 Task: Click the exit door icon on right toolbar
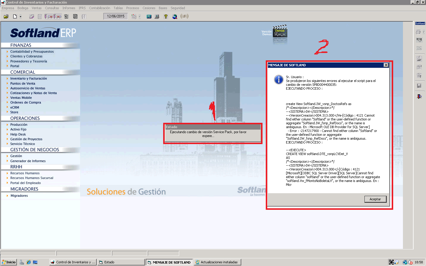419,96
